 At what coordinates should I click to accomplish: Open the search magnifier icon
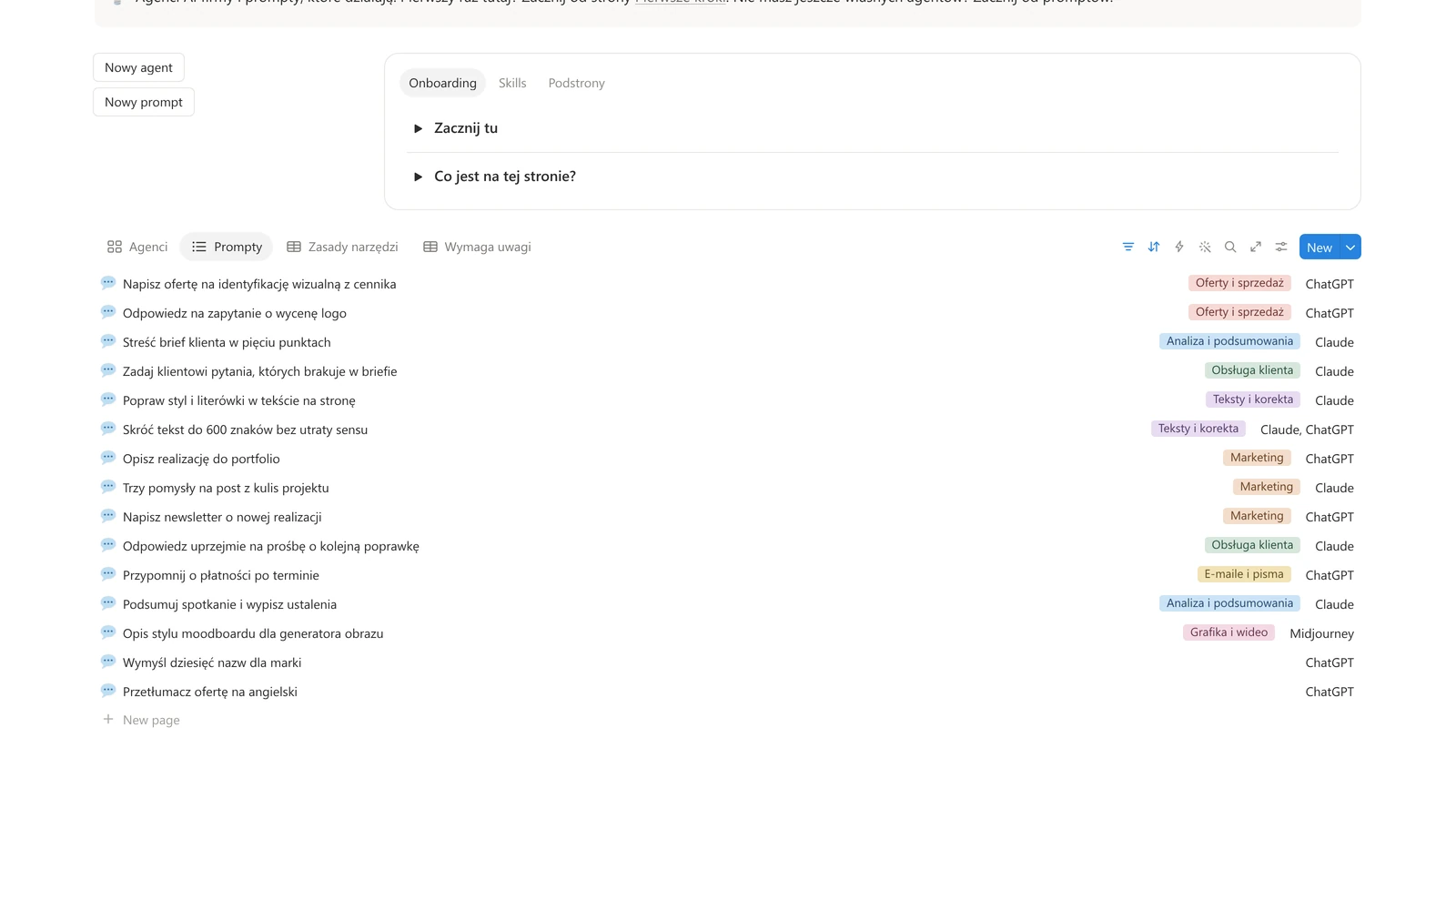1230,247
